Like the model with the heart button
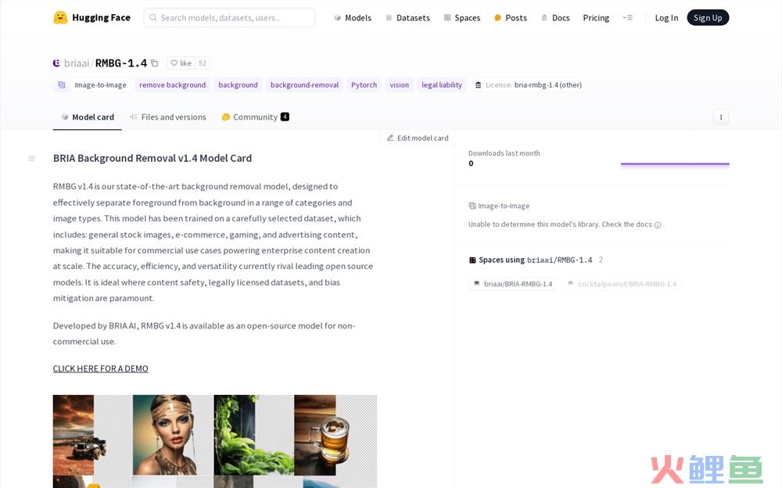782x488 pixels. point(181,63)
